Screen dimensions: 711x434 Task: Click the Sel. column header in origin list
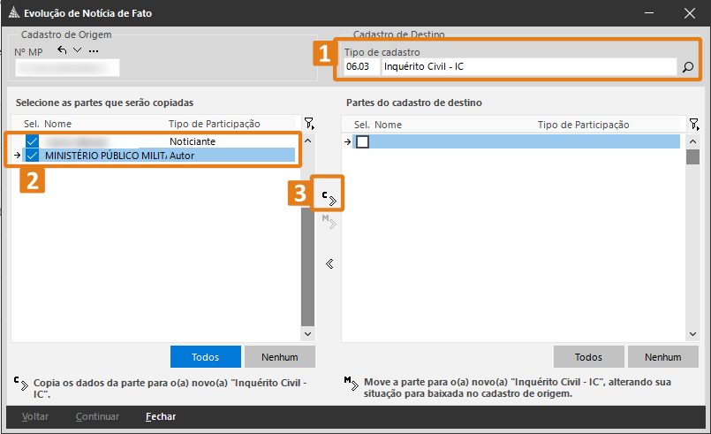[31, 124]
